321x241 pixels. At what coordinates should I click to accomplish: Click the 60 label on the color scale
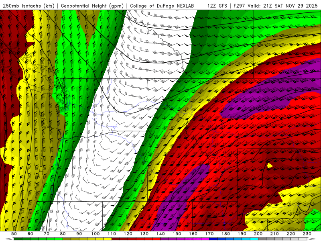(x=30, y=234)
